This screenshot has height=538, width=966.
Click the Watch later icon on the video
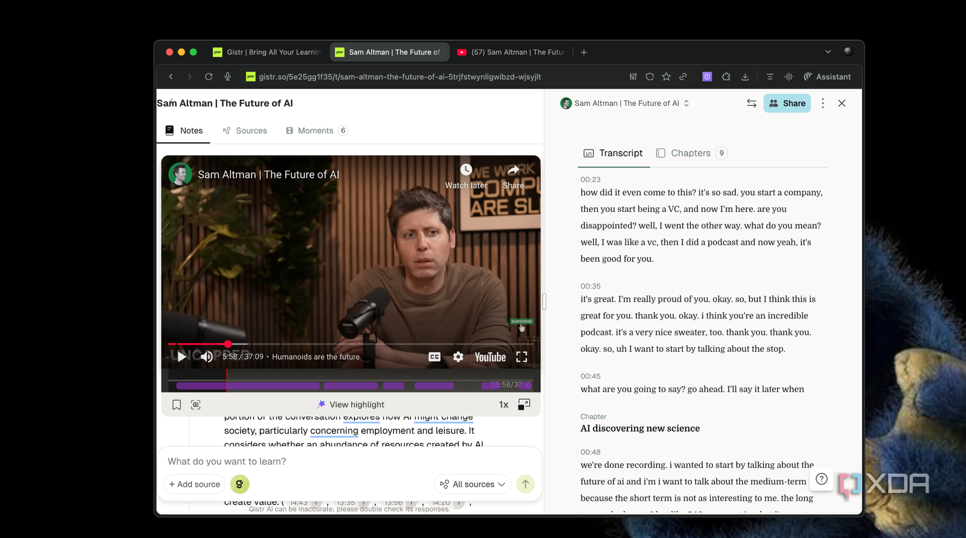point(465,170)
